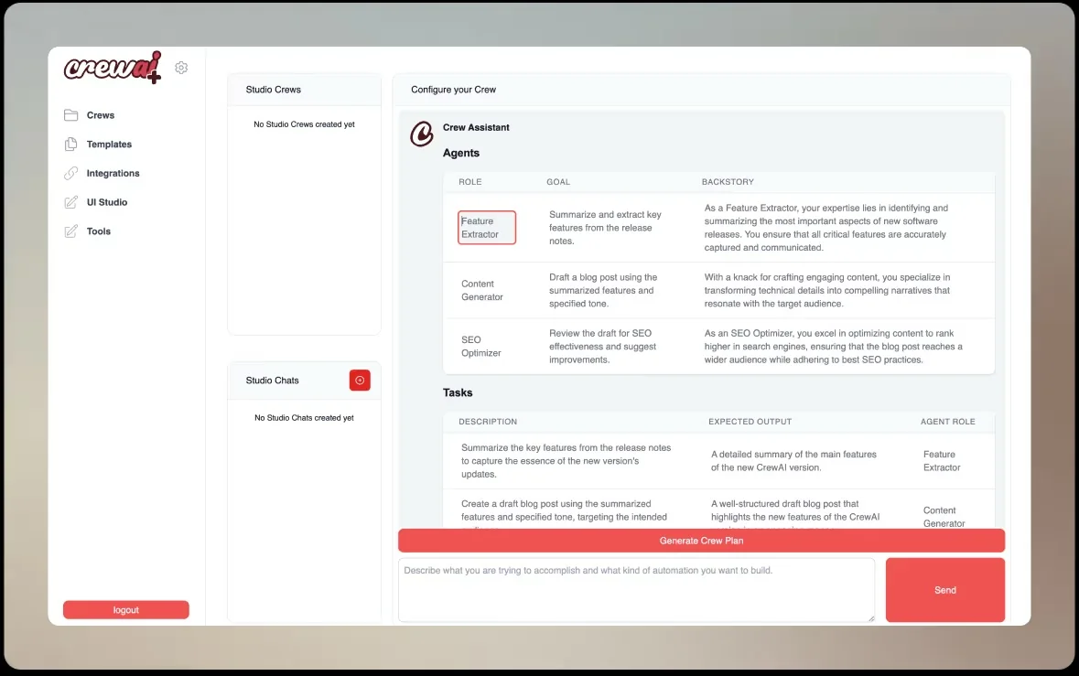Click the Templates documents icon
The width and height of the screenshot is (1079, 676).
pyautogui.click(x=70, y=145)
